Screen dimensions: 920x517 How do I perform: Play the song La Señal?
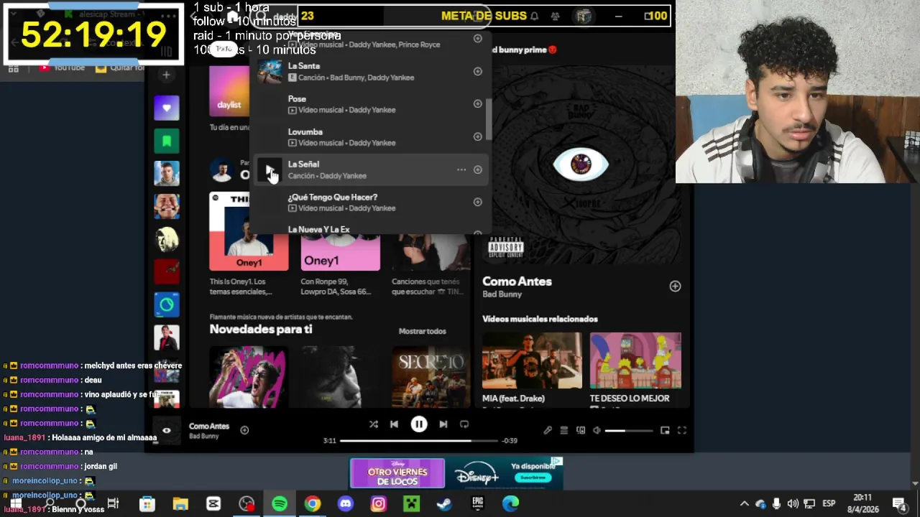[x=270, y=170]
